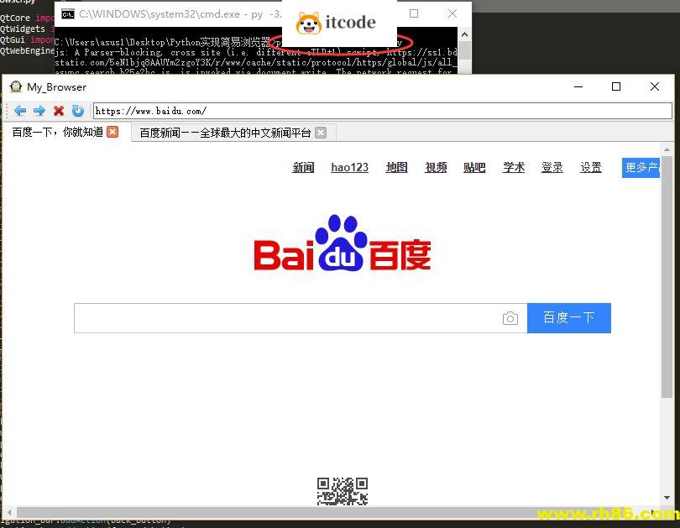Click the Baidu search input box
The image size is (680, 528).
[x=285, y=318]
